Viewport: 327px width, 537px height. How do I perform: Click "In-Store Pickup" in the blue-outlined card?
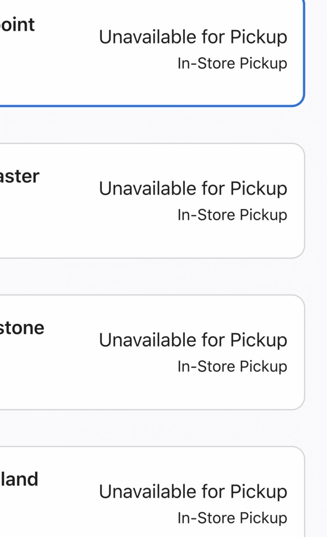pyautogui.click(x=232, y=63)
